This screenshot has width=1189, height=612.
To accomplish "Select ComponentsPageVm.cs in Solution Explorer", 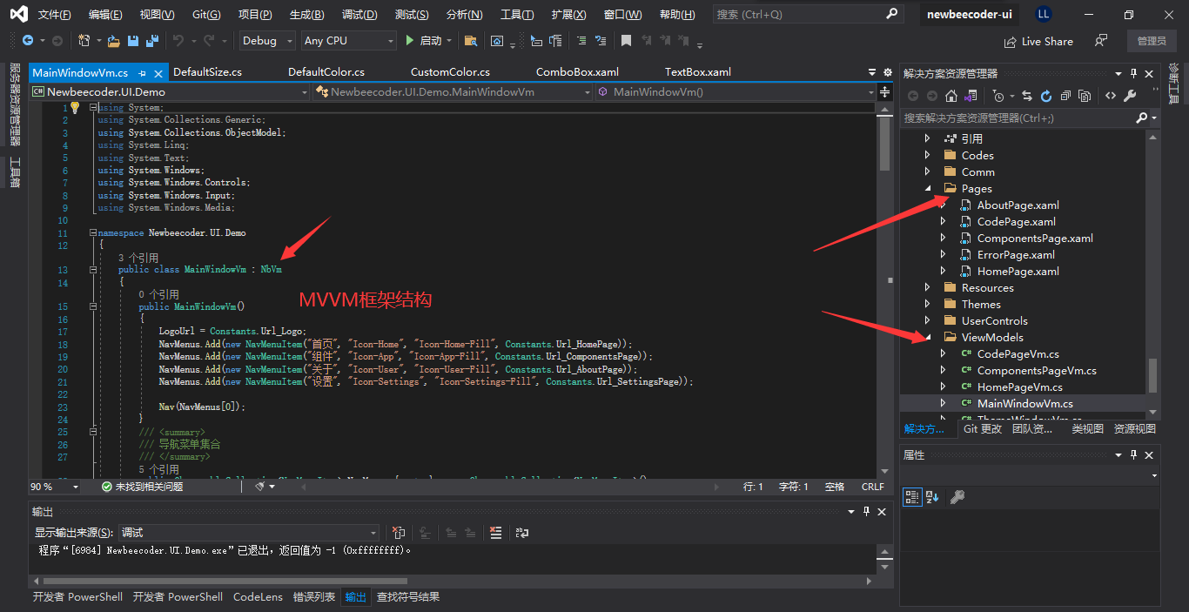I will [x=1036, y=370].
